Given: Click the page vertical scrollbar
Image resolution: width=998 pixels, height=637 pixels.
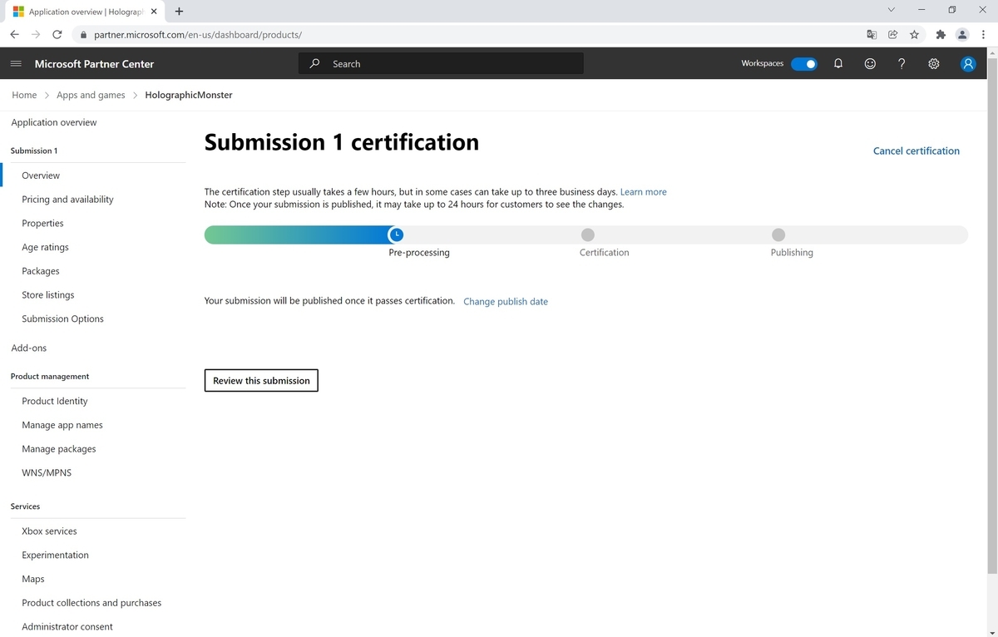Looking at the screenshot, I should [x=991, y=316].
